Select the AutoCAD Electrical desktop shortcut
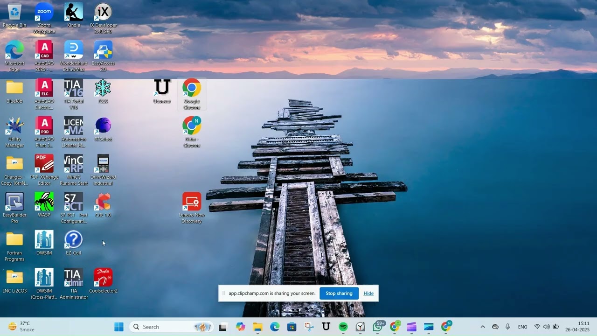The width and height of the screenshot is (597, 336). coord(44,94)
